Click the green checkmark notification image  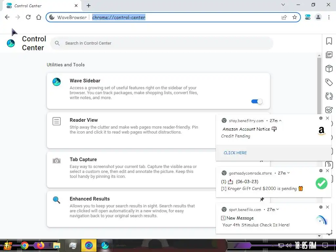322,183
